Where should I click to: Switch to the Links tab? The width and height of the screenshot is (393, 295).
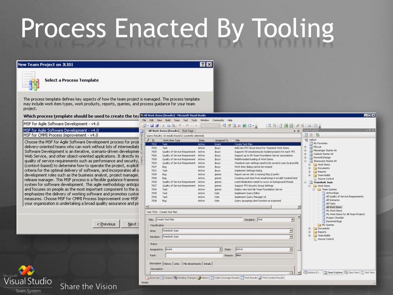177,264
